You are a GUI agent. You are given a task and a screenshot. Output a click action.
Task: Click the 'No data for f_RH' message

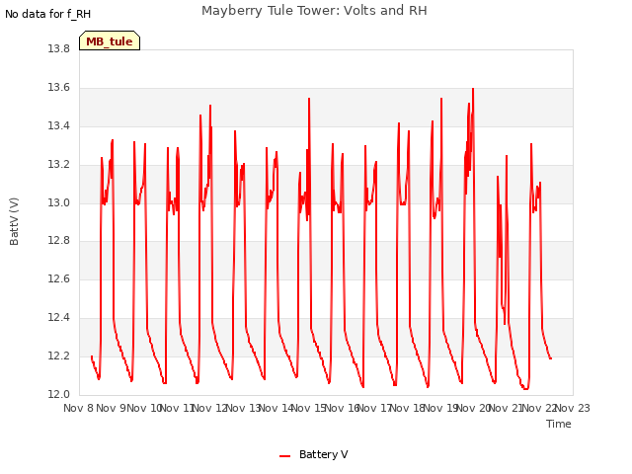48,14
